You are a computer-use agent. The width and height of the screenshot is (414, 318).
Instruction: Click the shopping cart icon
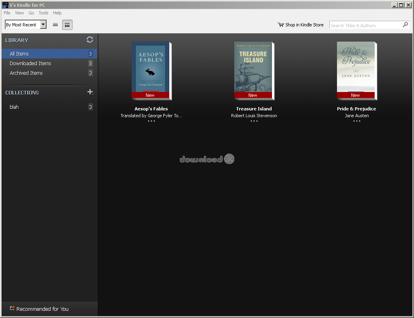(280, 24)
